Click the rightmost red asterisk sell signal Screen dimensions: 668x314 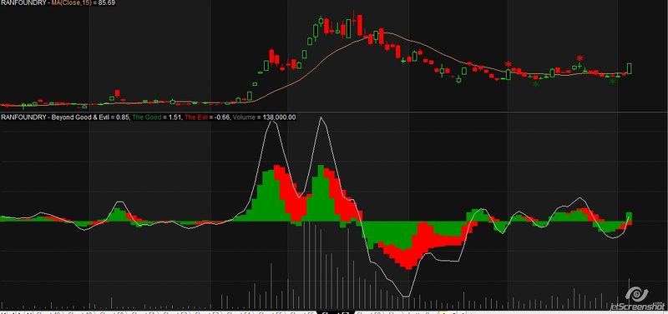pyautogui.click(x=579, y=58)
